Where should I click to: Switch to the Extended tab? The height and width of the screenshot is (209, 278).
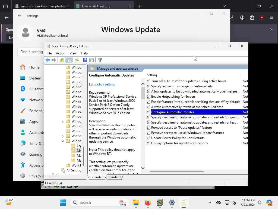click(x=97, y=177)
